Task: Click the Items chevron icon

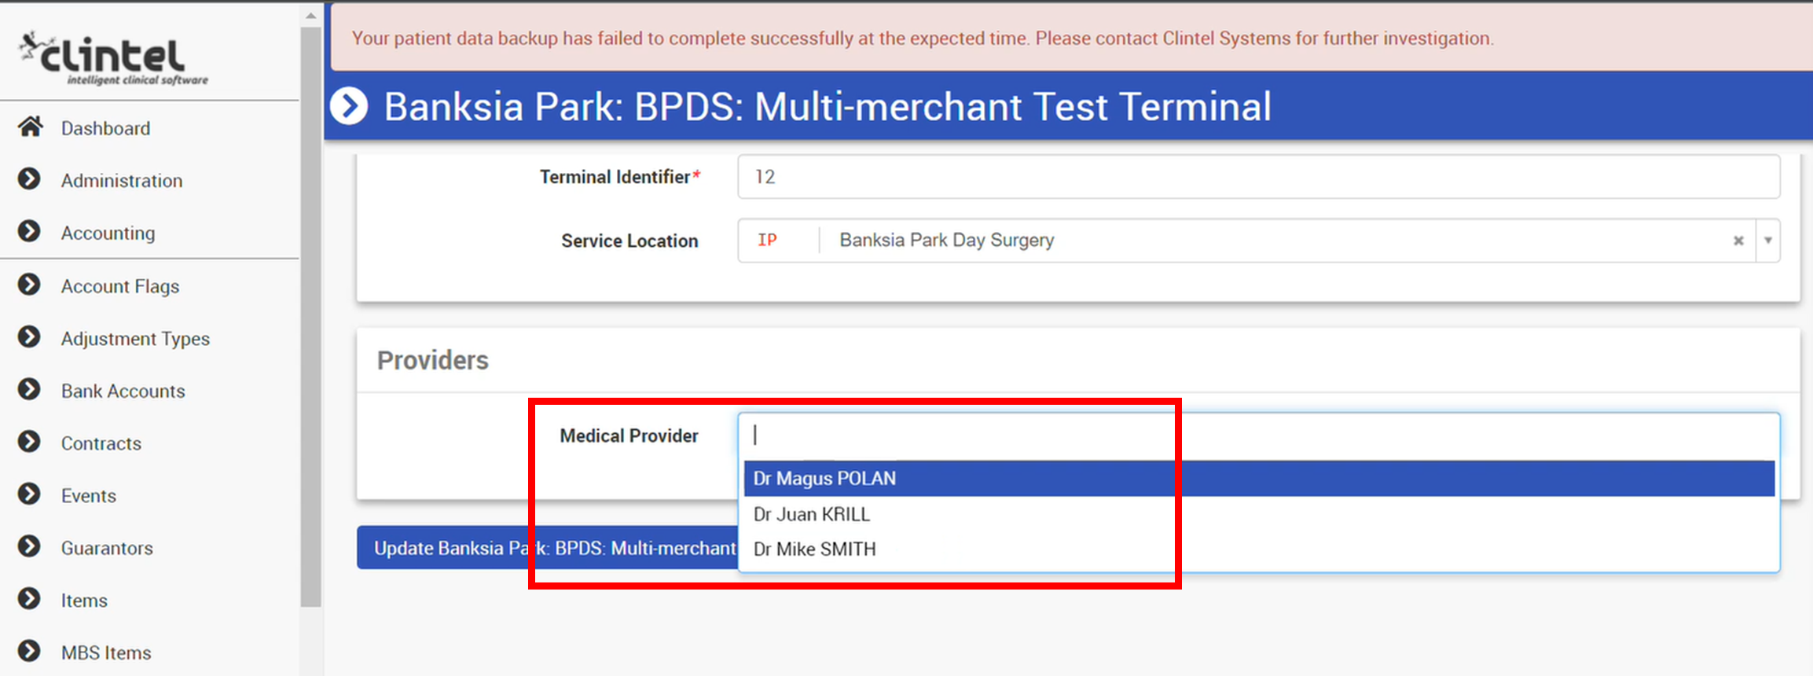Action: click(x=29, y=599)
